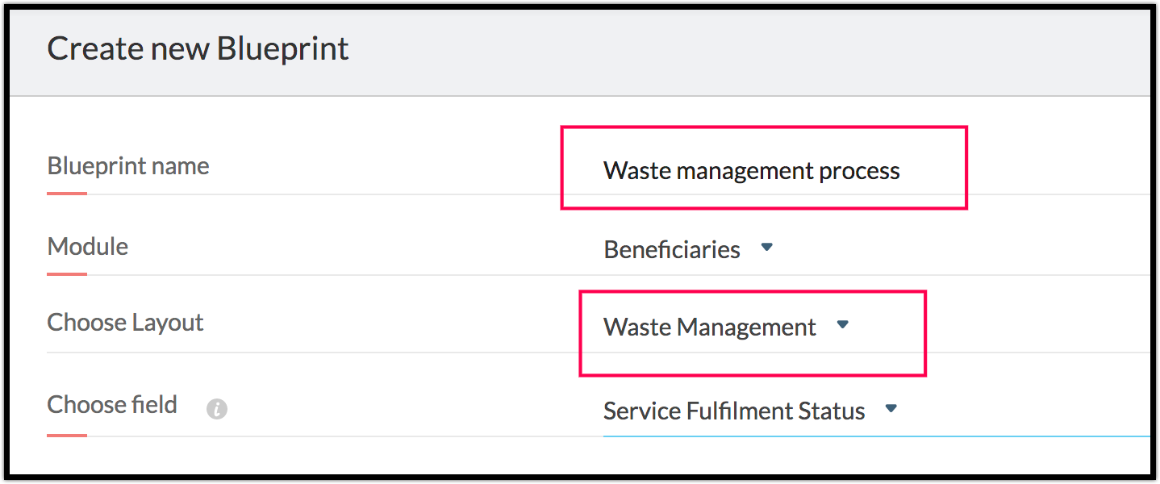This screenshot has width=1160, height=484.
Task: Click the Choose Layout dropdown arrow icon
Action: pyautogui.click(x=843, y=325)
